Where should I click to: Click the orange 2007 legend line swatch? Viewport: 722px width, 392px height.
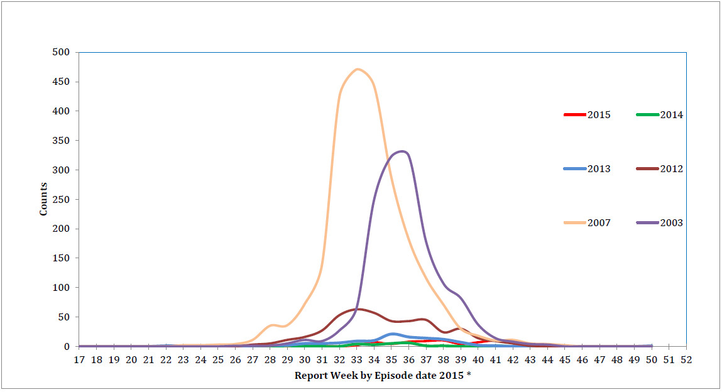point(574,223)
